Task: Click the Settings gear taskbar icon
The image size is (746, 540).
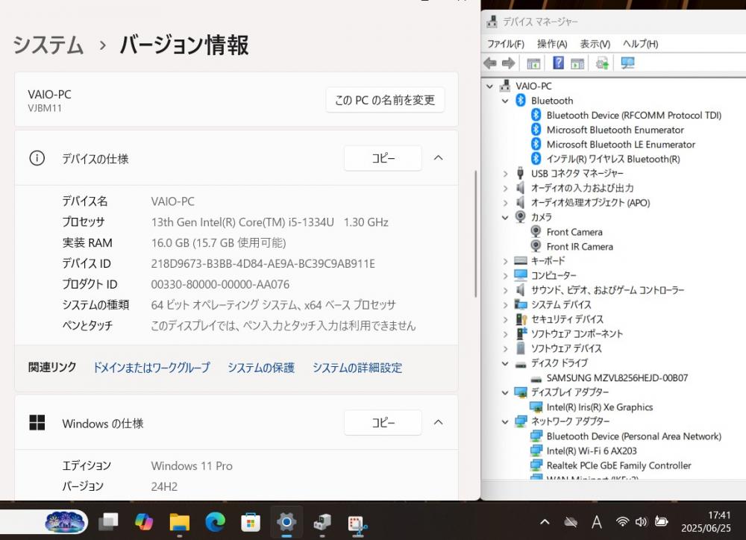Action: 286,522
